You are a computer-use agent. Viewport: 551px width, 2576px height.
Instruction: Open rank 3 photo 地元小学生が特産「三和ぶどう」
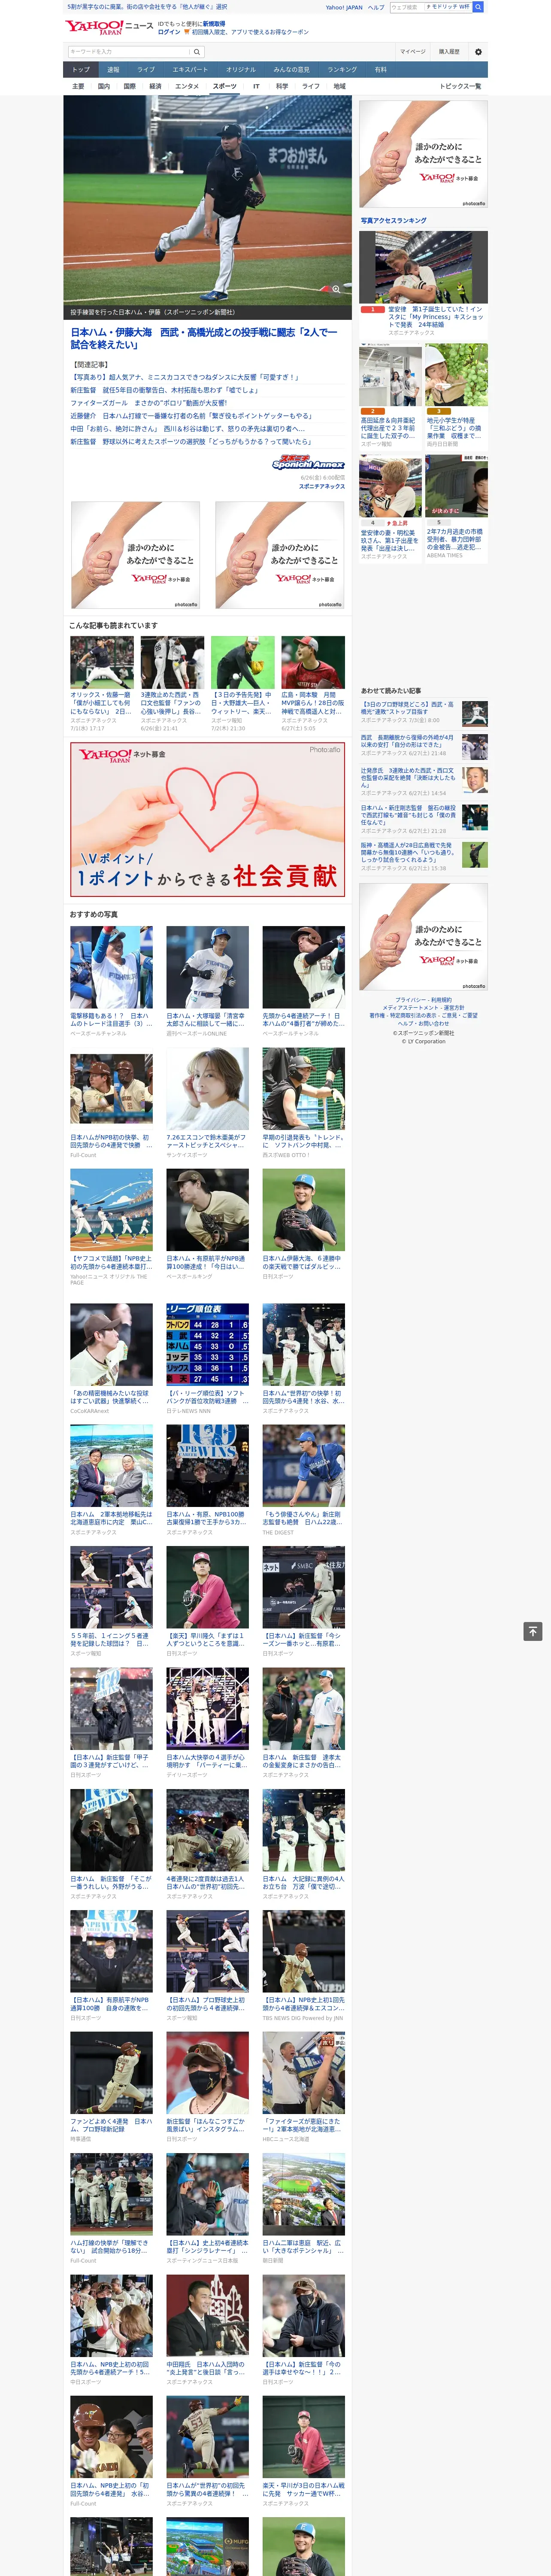(x=457, y=375)
